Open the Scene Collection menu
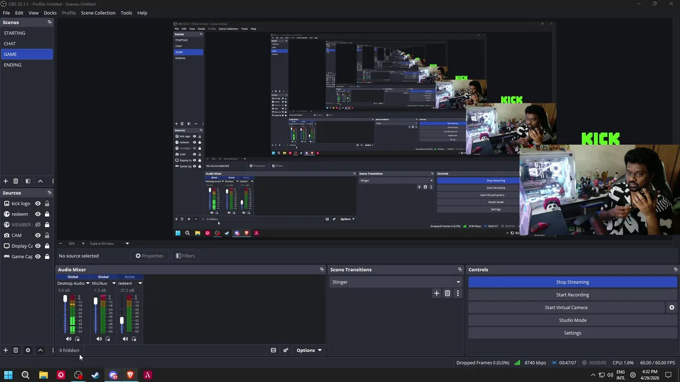Image resolution: width=680 pixels, height=382 pixels. (98, 13)
